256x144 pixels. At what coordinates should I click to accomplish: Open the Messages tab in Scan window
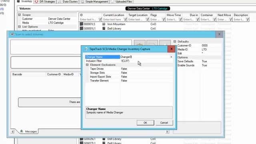pos(29,132)
